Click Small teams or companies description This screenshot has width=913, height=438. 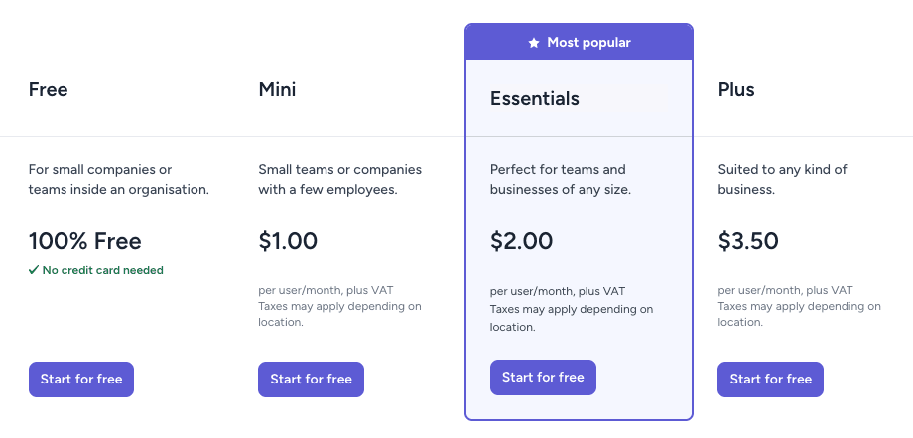point(339,179)
